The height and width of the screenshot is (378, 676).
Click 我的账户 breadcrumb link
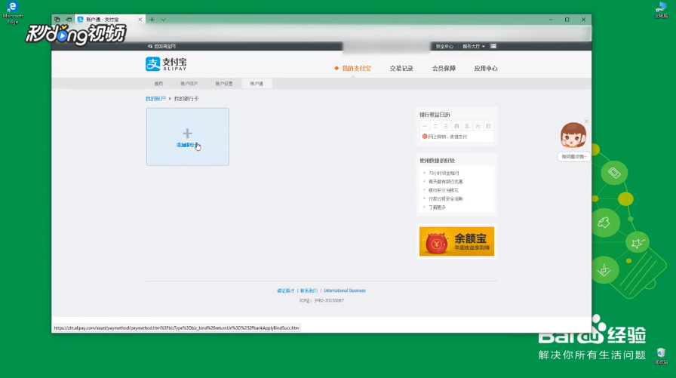[155, 99]
